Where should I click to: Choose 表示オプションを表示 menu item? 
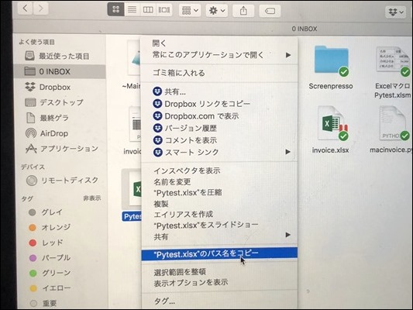click(x=219, y=283)
